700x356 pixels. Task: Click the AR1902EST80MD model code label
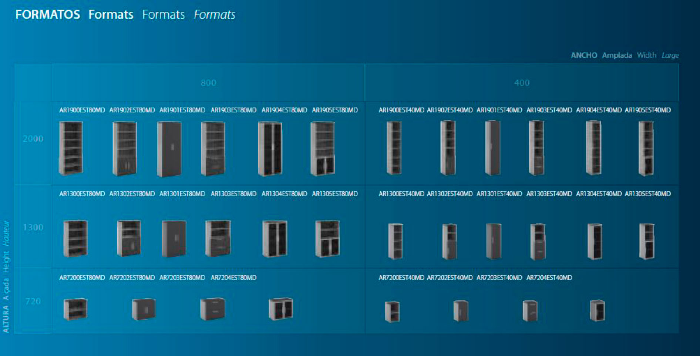pyautogui.click(x=132, y=110)
